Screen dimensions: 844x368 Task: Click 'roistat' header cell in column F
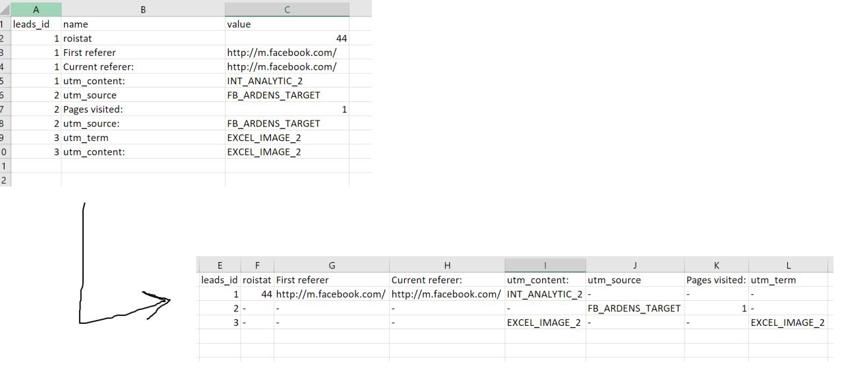pos(257,280)
